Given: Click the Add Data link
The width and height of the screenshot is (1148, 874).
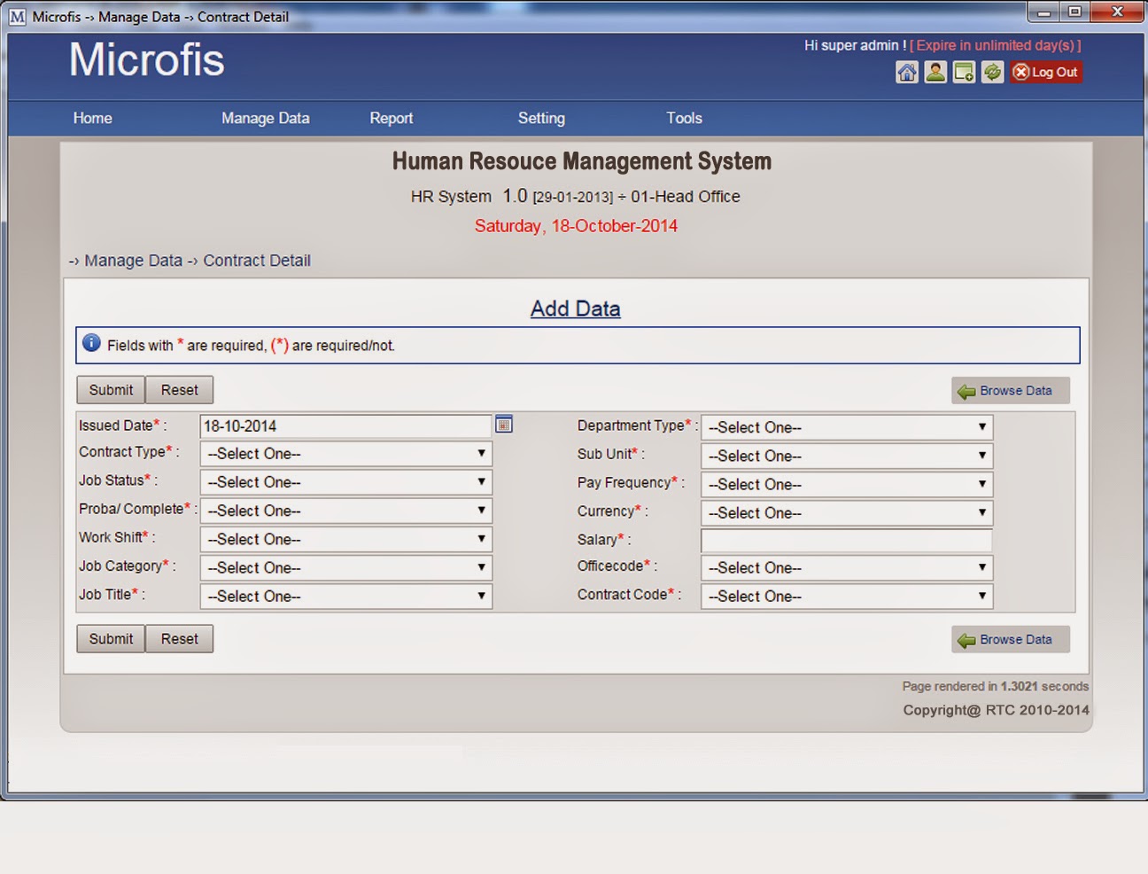Looking at the screenshot, I should 575,308.
